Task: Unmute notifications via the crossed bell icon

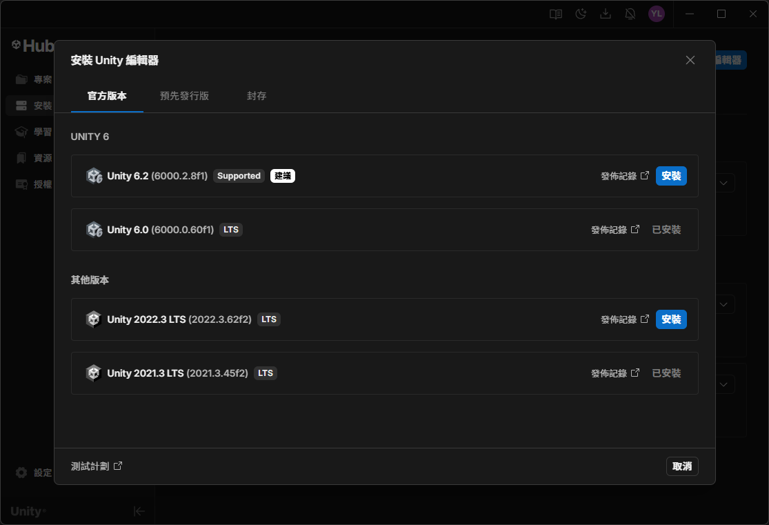Action: click(x=630, y=13)
